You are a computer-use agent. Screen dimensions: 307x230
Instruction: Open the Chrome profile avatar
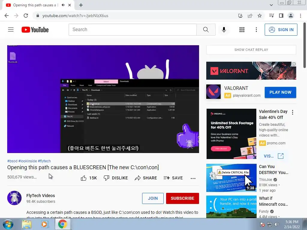point(291,16)
